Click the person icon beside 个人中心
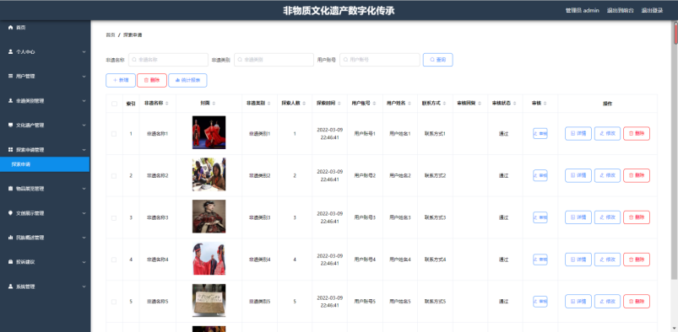 click(x=11, y=51)
